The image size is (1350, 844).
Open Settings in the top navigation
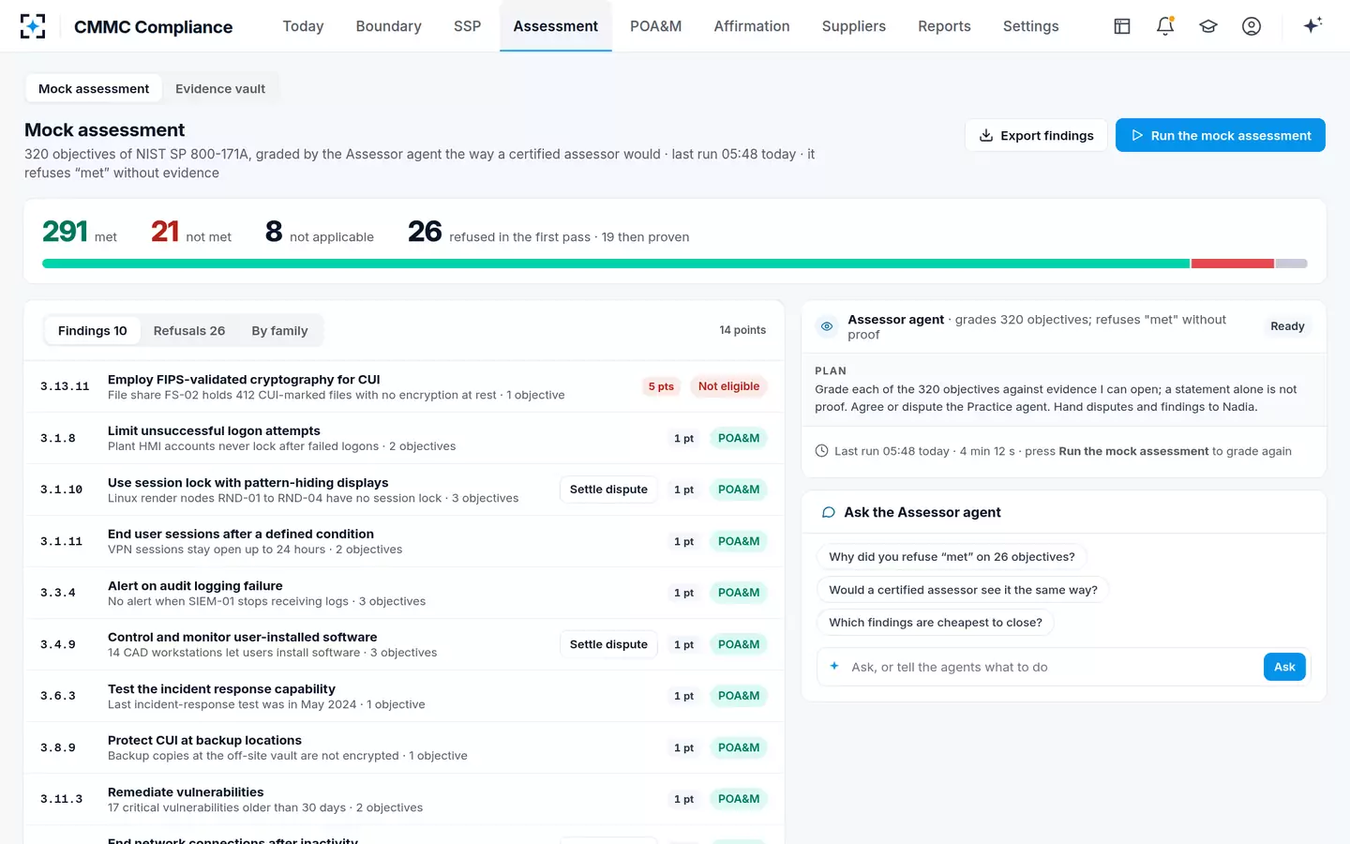click(1030, 26)
